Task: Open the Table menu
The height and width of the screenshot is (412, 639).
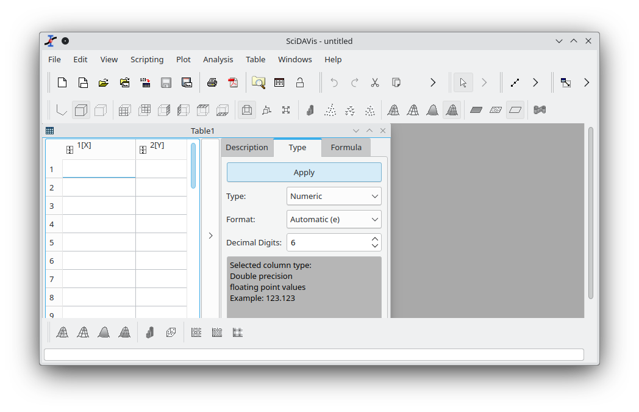Action: point(255,60)
